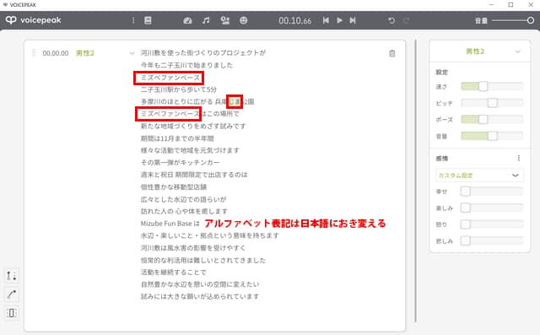
Task: Click the save project icon
Action: [x=148, y=20]
